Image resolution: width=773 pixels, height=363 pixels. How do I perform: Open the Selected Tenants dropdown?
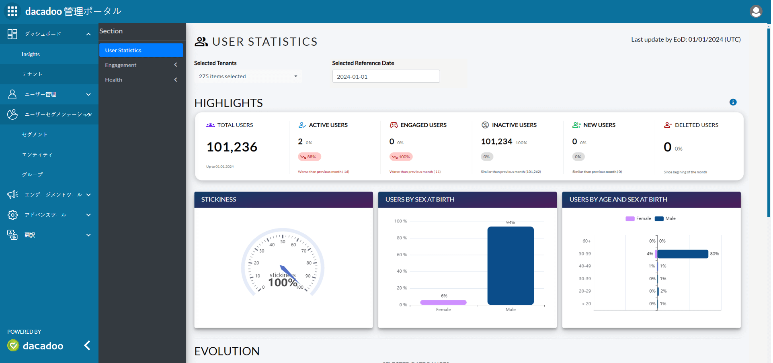pos(248,76)
